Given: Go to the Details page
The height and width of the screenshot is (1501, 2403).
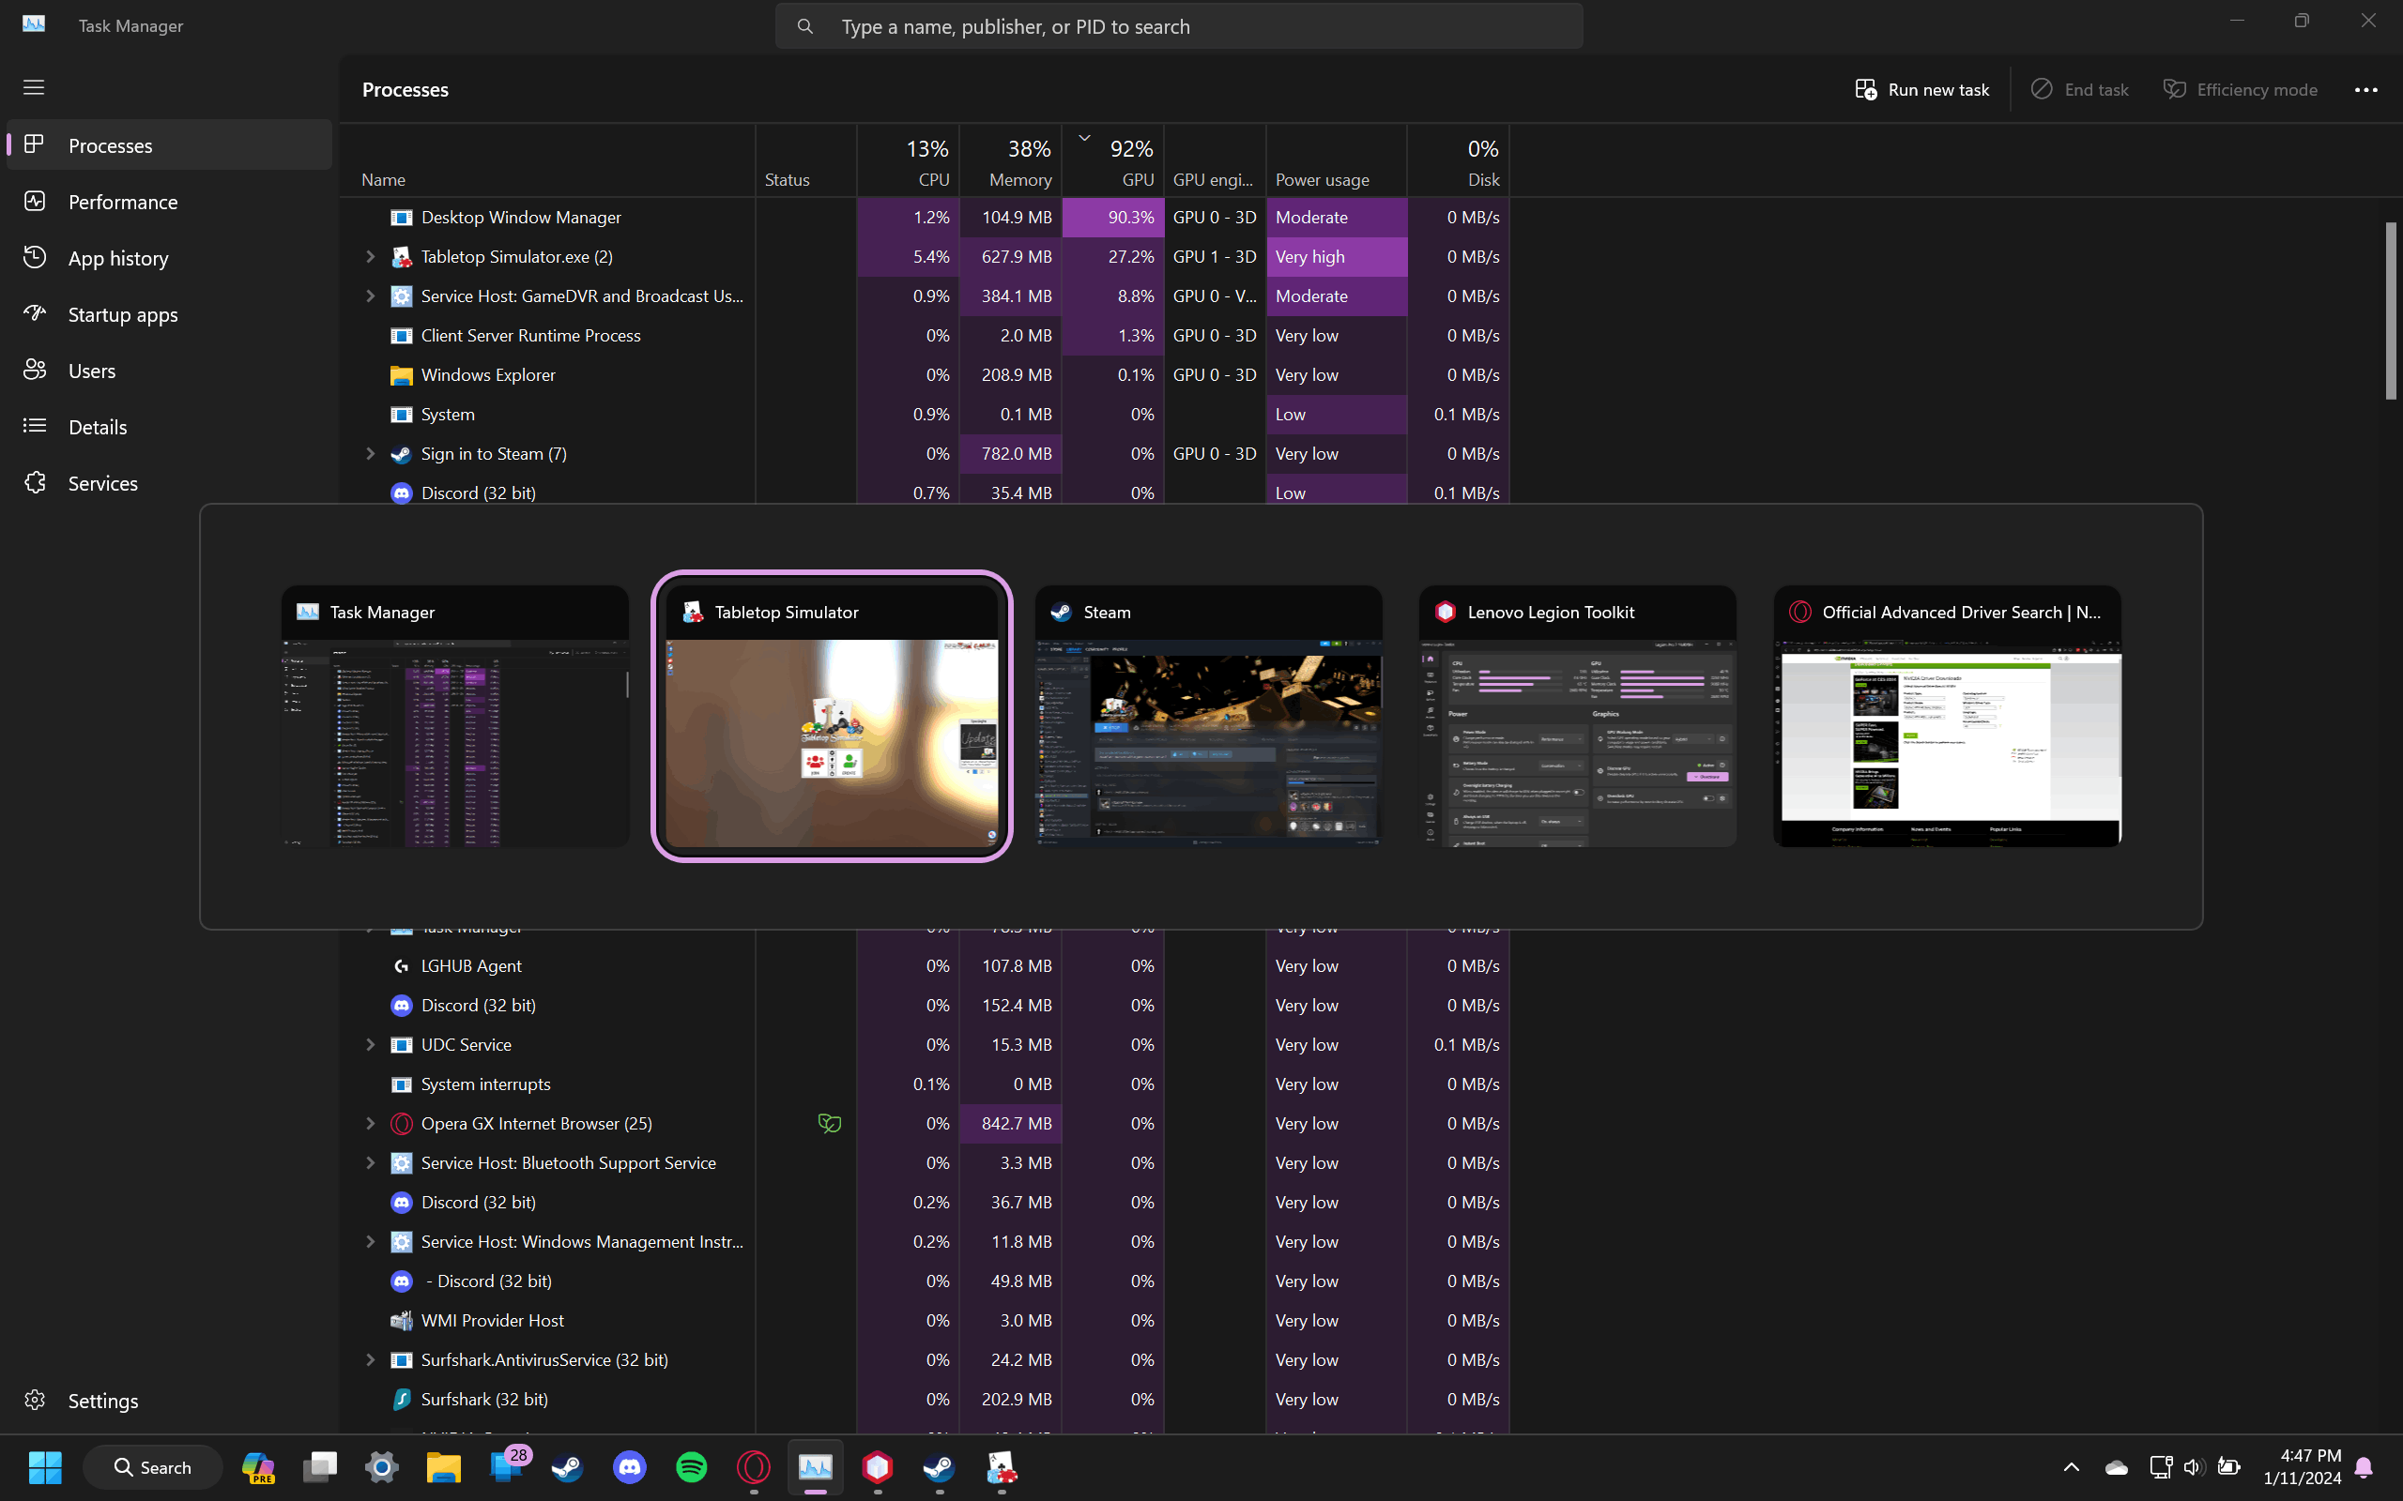Looking at the screenshot, I should (98, 427).
